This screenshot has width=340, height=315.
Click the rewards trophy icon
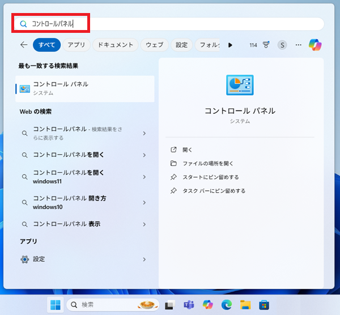point(266,45)
